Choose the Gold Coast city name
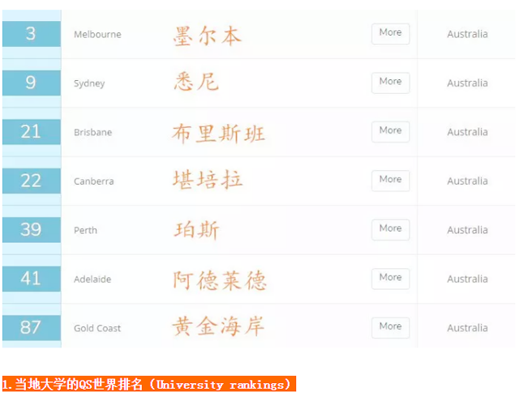The width and height of the screenshot is (519, 409). click(97, 328)
